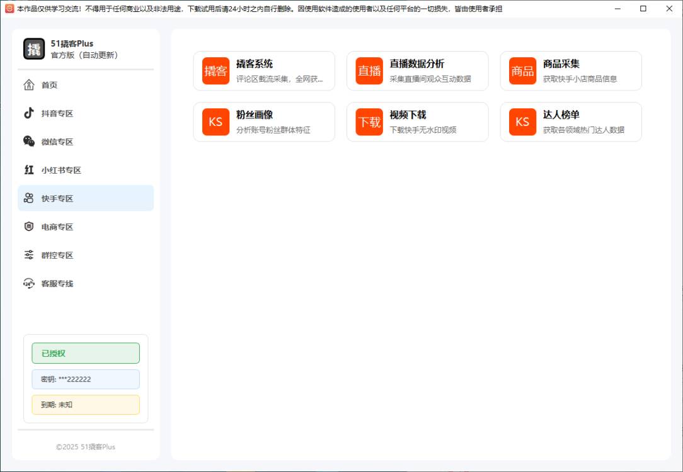Select the KS icon on 达人榜单 card
The width and height of the screenshot is (683, 472).
click(522, 121)
